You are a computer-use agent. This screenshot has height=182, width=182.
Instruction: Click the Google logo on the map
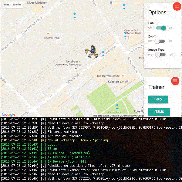[8, 114]
